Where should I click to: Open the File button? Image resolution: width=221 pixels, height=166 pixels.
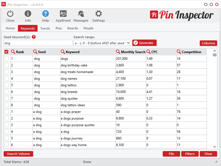171,154
